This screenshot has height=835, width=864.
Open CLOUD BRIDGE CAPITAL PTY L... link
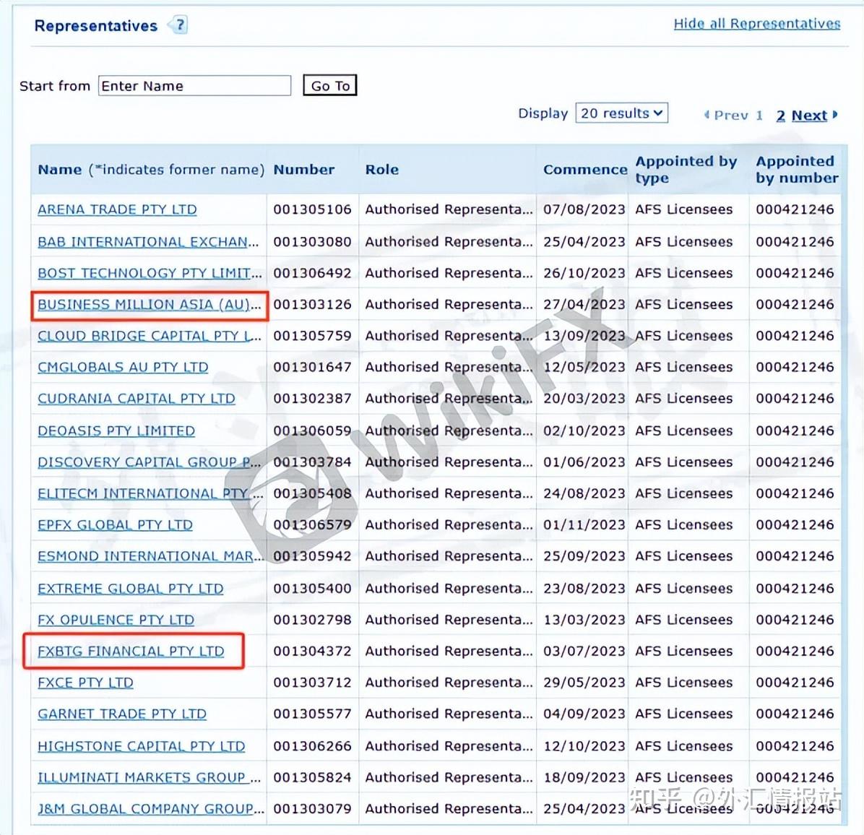pos(150,336)
